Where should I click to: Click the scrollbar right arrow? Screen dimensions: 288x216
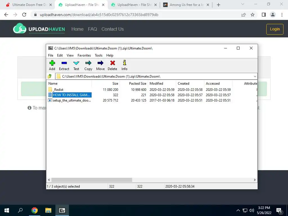tap(255, 180)
